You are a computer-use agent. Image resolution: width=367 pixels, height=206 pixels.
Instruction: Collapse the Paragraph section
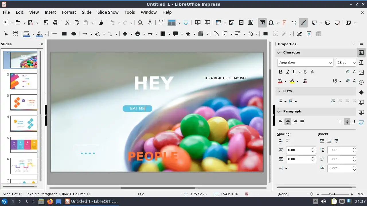(x=279, y=111)
